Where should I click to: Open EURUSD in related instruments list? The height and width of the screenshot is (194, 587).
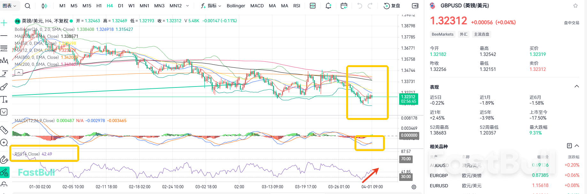pyautogui.click(x=439, y=186)
